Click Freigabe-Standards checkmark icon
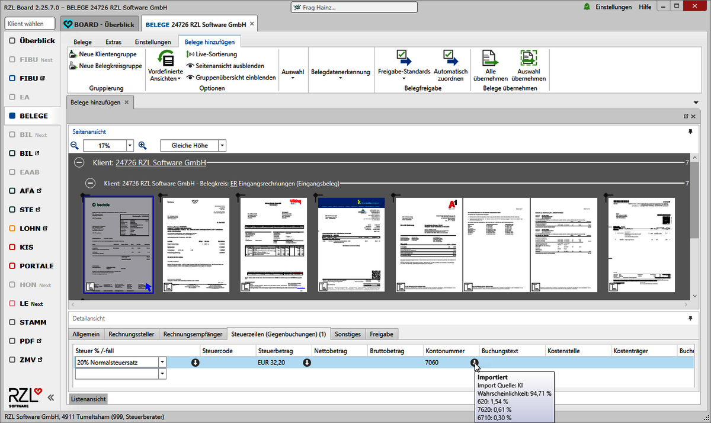Viewport: 711px width, 423px height. [x=403, y=57]
